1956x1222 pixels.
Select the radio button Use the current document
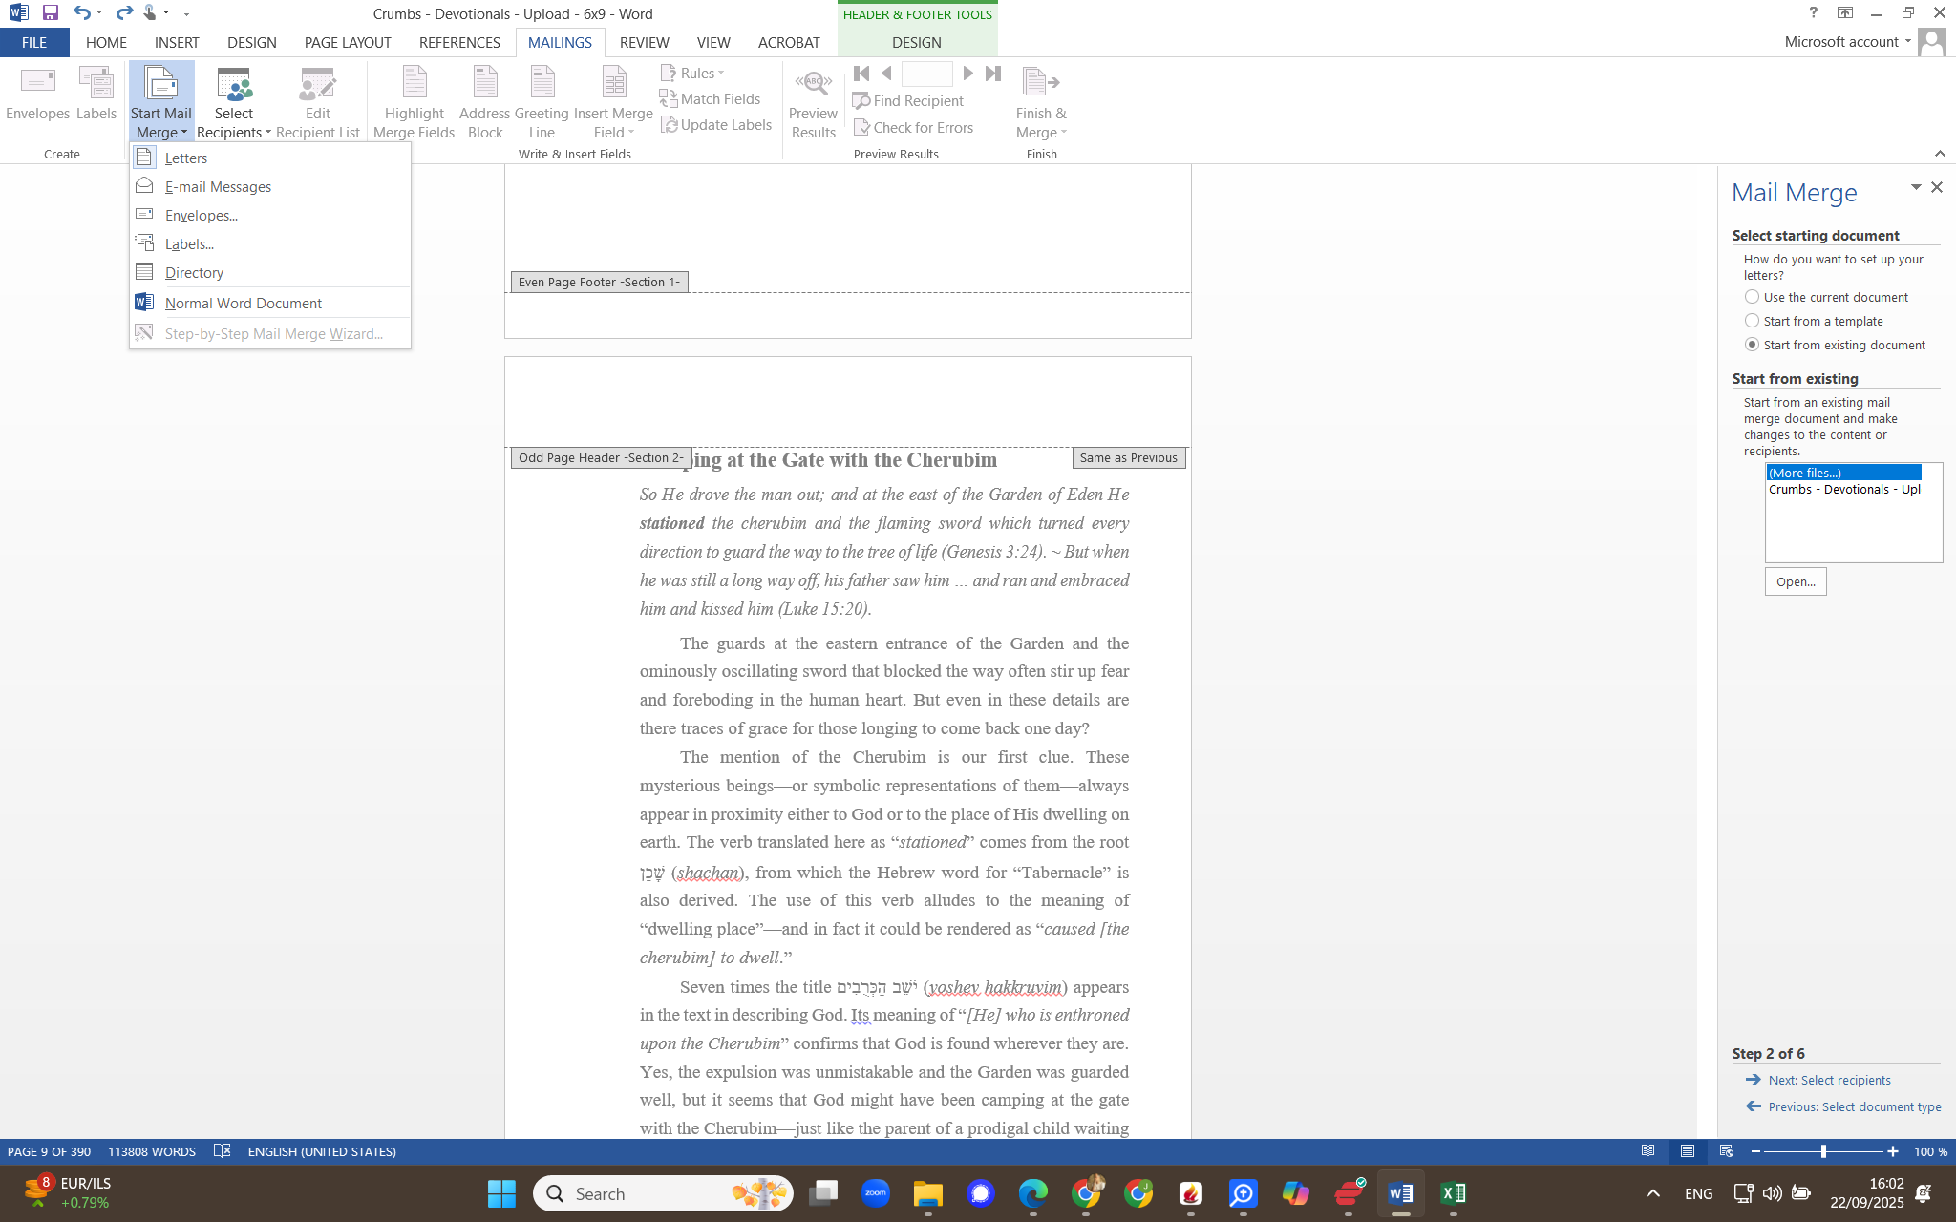click(x=1753, y=297)
